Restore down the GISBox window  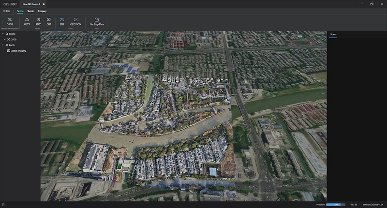[x=372, y=4]
